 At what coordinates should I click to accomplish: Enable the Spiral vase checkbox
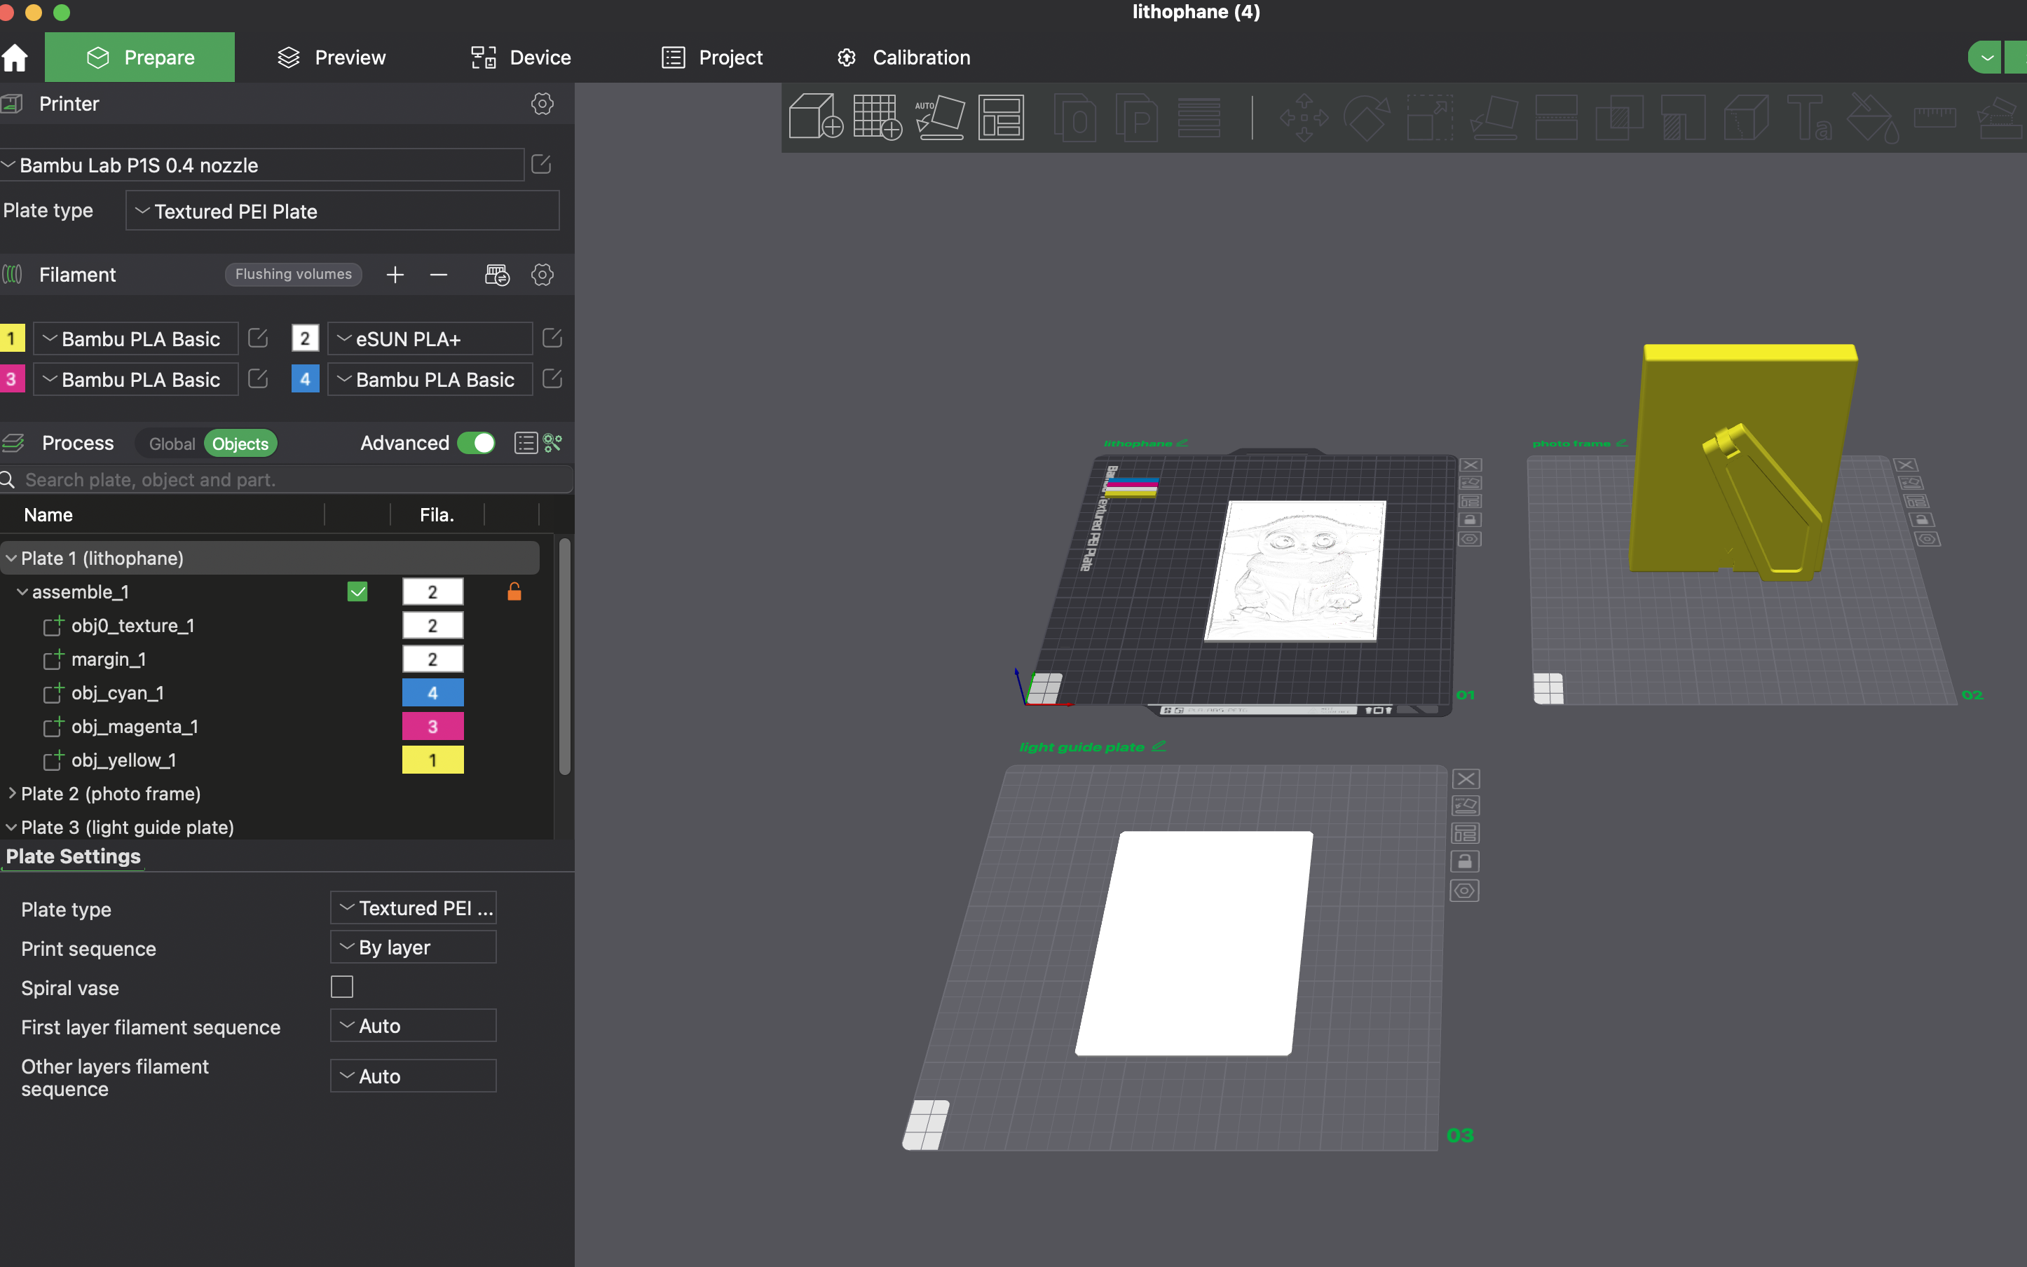click(x=342, y=987)
